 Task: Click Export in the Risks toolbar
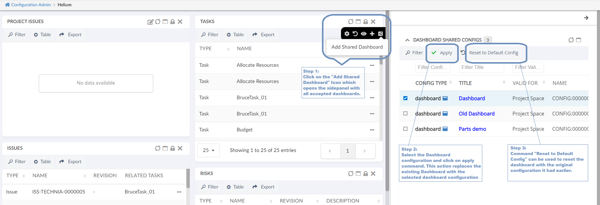click(263, 187)
